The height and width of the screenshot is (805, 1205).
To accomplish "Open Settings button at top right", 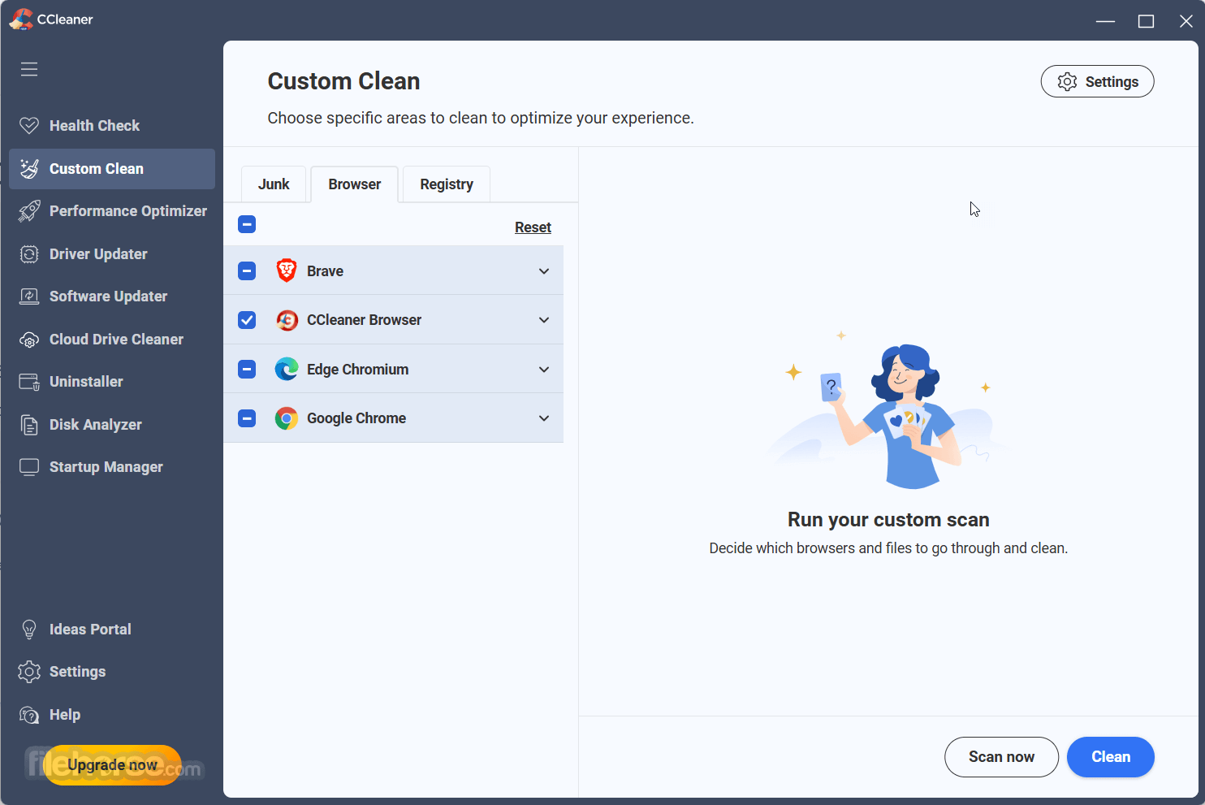I will pyautogui.click(x=1097, y=81).
